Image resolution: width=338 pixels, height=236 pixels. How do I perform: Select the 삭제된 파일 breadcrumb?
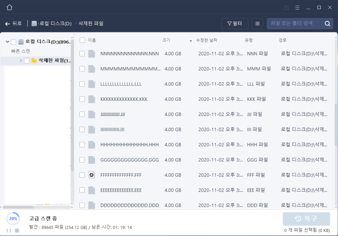coord(91,23)
